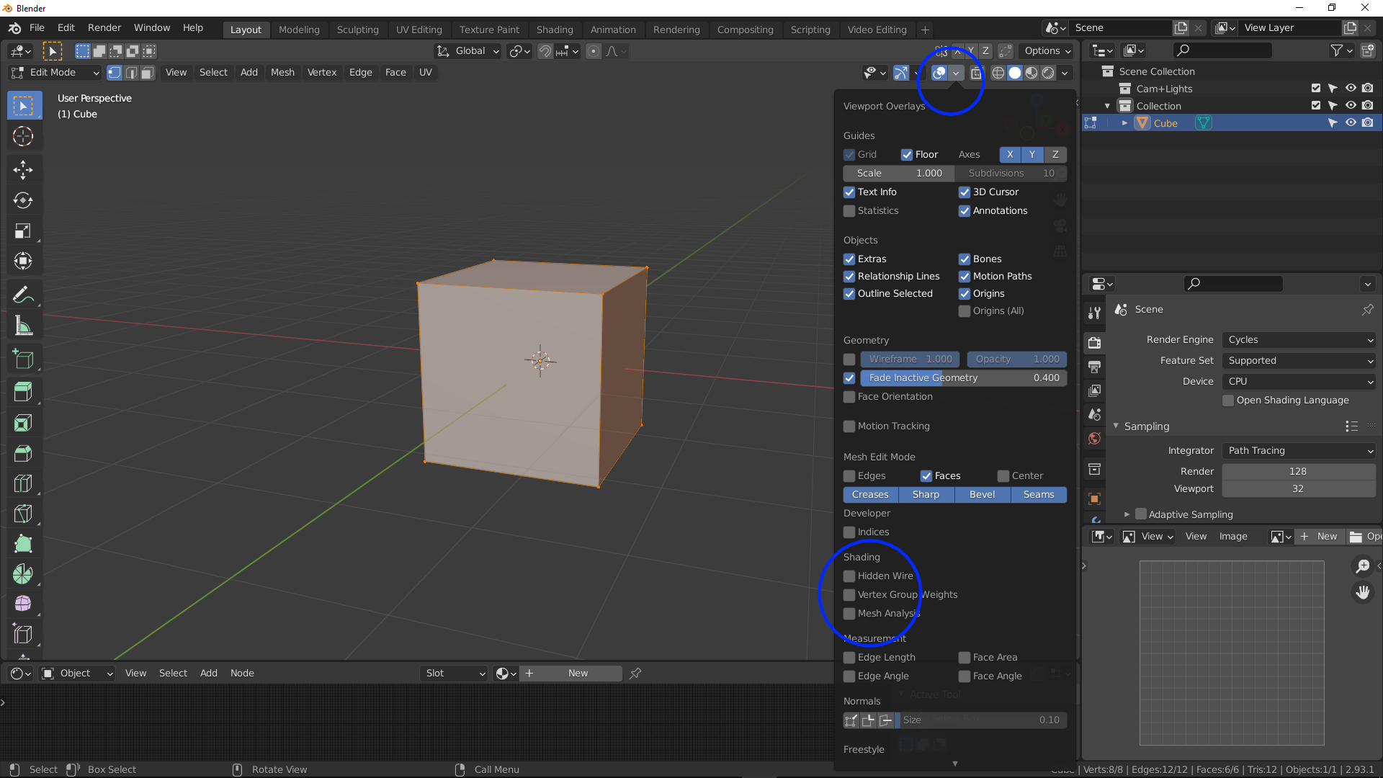
Task: Switch to face select mode icon
Action: pyautogui.click(x=148, y=73)
